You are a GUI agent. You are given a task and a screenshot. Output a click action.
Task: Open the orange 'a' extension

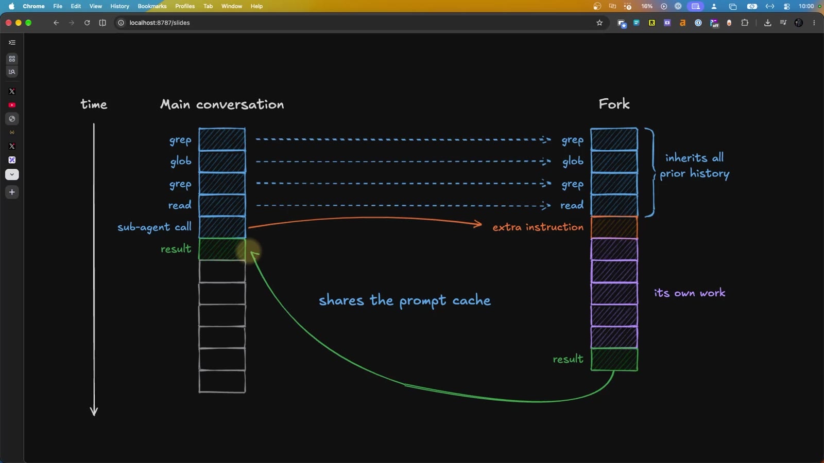(x=683, y=23)
